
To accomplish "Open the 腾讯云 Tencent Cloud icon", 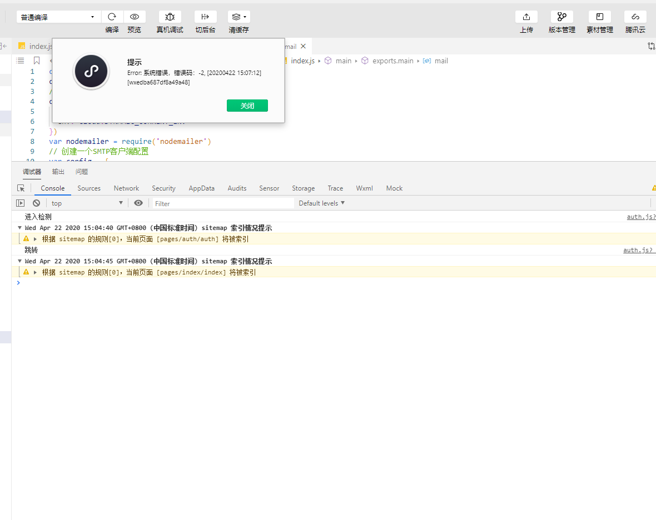I will pyautogui.click(x=635, y=17).
